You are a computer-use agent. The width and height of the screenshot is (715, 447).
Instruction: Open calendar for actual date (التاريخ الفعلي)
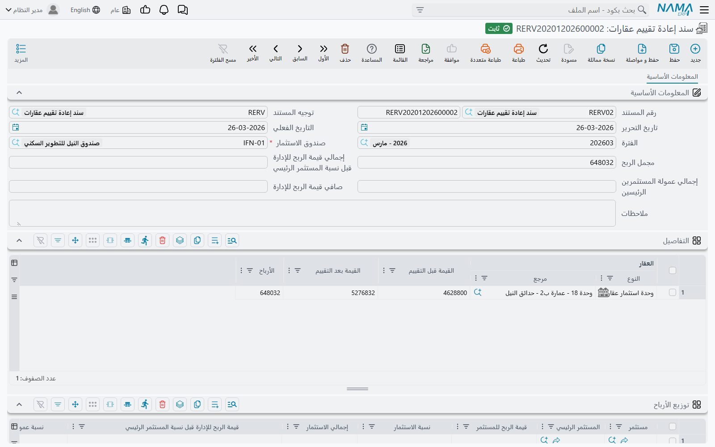[x=16, y=127]
